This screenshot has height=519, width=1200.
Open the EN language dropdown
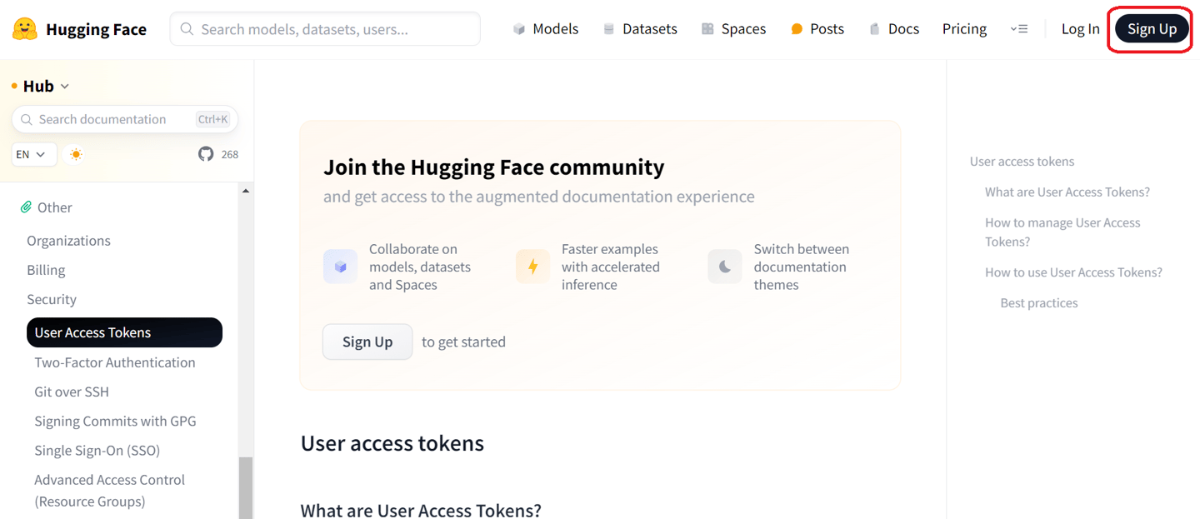point(34,154)
